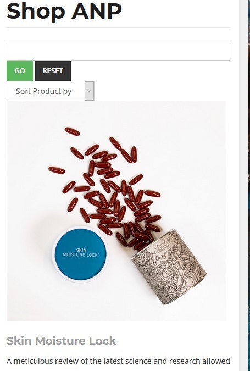Click the single capsule topmost in the photo

click(x=72, y=131)
